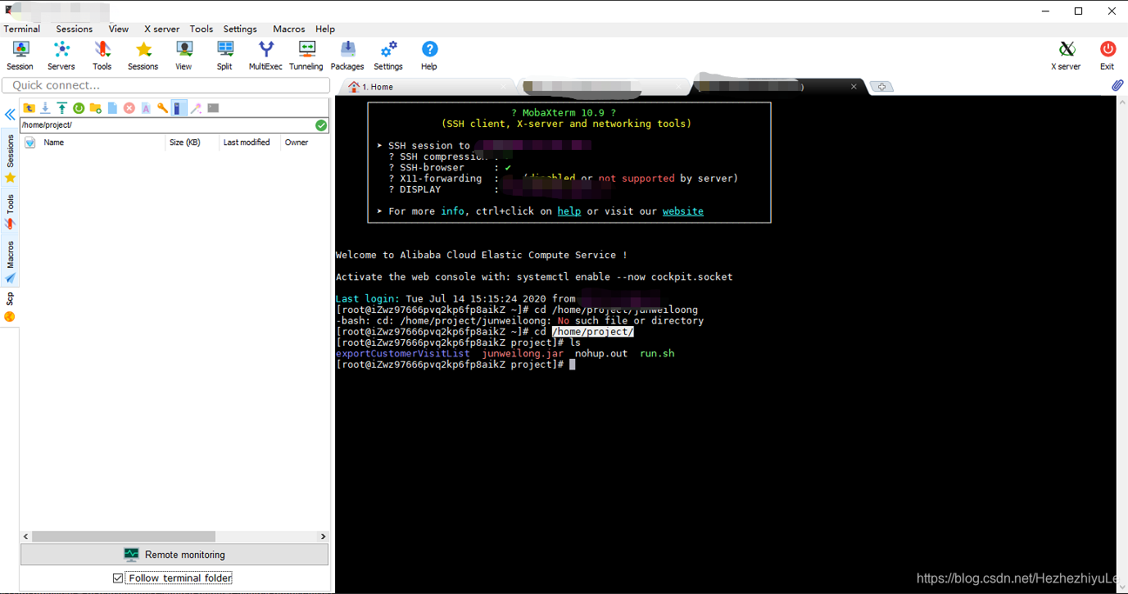Open the Terminal menu
Screen dimensions: 1128x594
click(x=22, y=29)
